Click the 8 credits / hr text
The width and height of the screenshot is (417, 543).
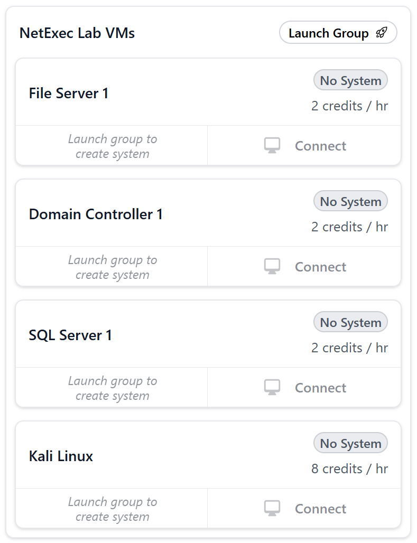pos(349,469)
